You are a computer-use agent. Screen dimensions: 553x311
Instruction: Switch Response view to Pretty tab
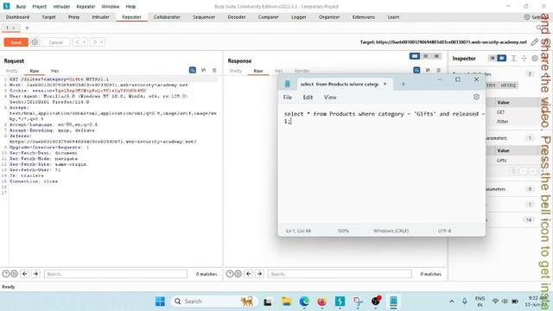(236, 71)
